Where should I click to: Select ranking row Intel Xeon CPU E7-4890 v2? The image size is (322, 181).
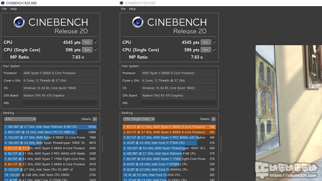click(50, 132)
